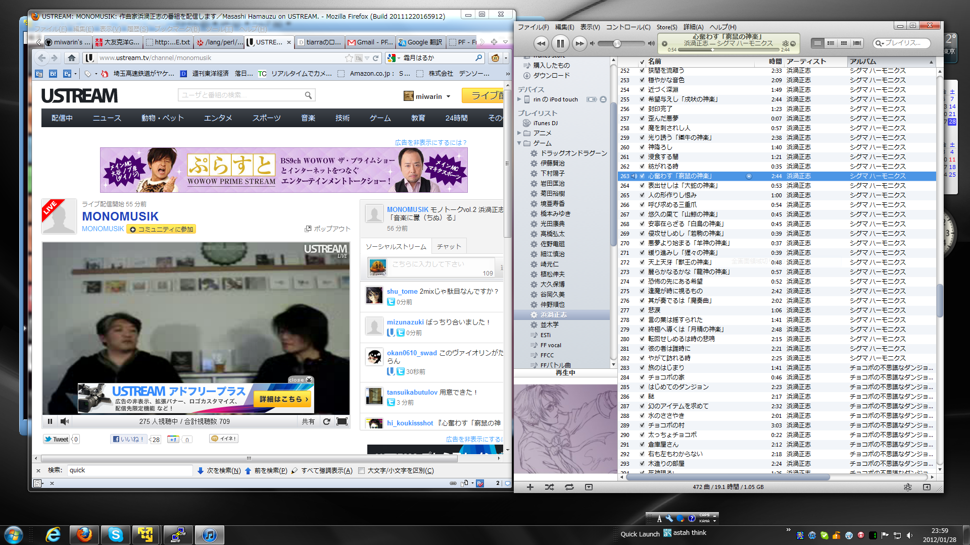Switch to the チャット tab on Ustream
Image resolution: width=970 pixels, height=545 pixels.
coord(449,246)
